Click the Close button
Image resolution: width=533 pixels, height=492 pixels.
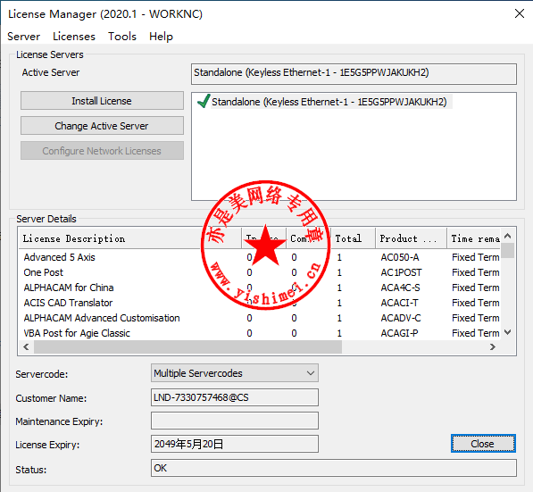(483, 444)
